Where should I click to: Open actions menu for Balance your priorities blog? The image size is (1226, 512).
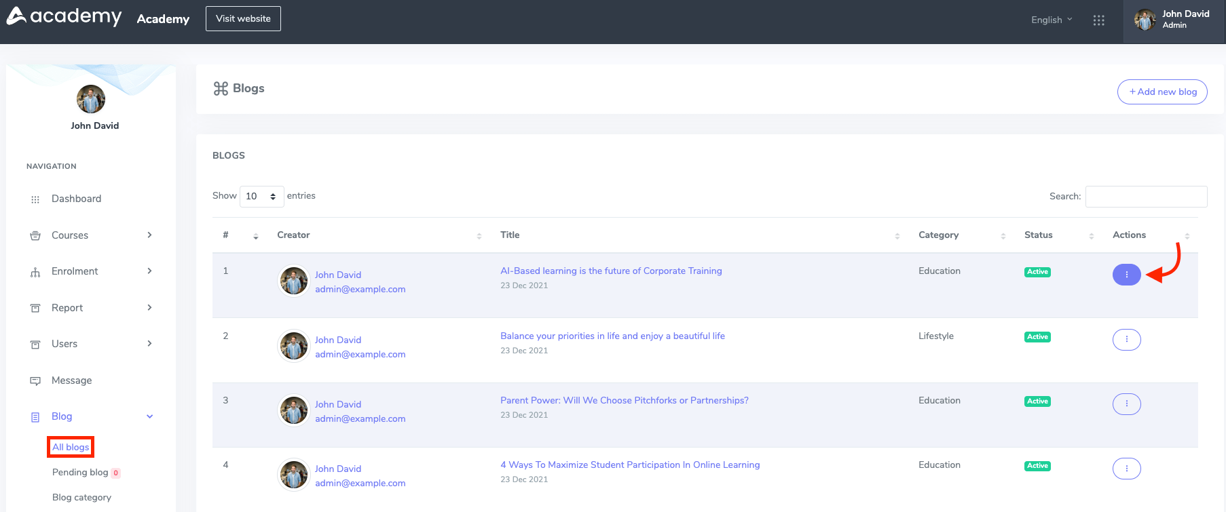(1126, 340)
